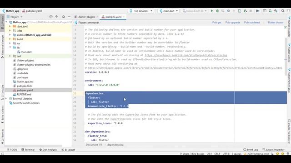Click the Layout/run window icon in toolbar
The height and width of the screenshot is (163, 291).
click(x=265, y=11)
